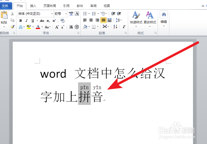Click the Show/Hide paragraph marks icon
The image size is (207, 144).
pos(124,27)
